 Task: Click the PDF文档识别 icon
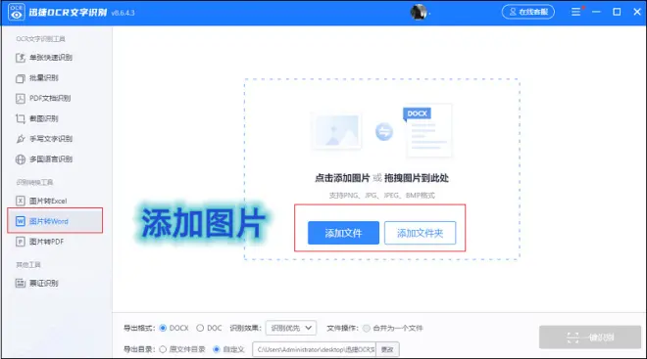point(21,99)
